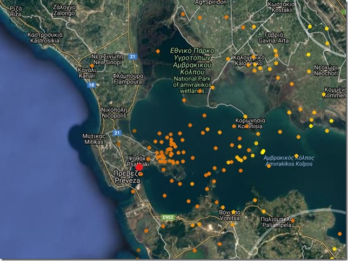
Task: Select the Kalogeriko village label
Action: click(248, 60)
